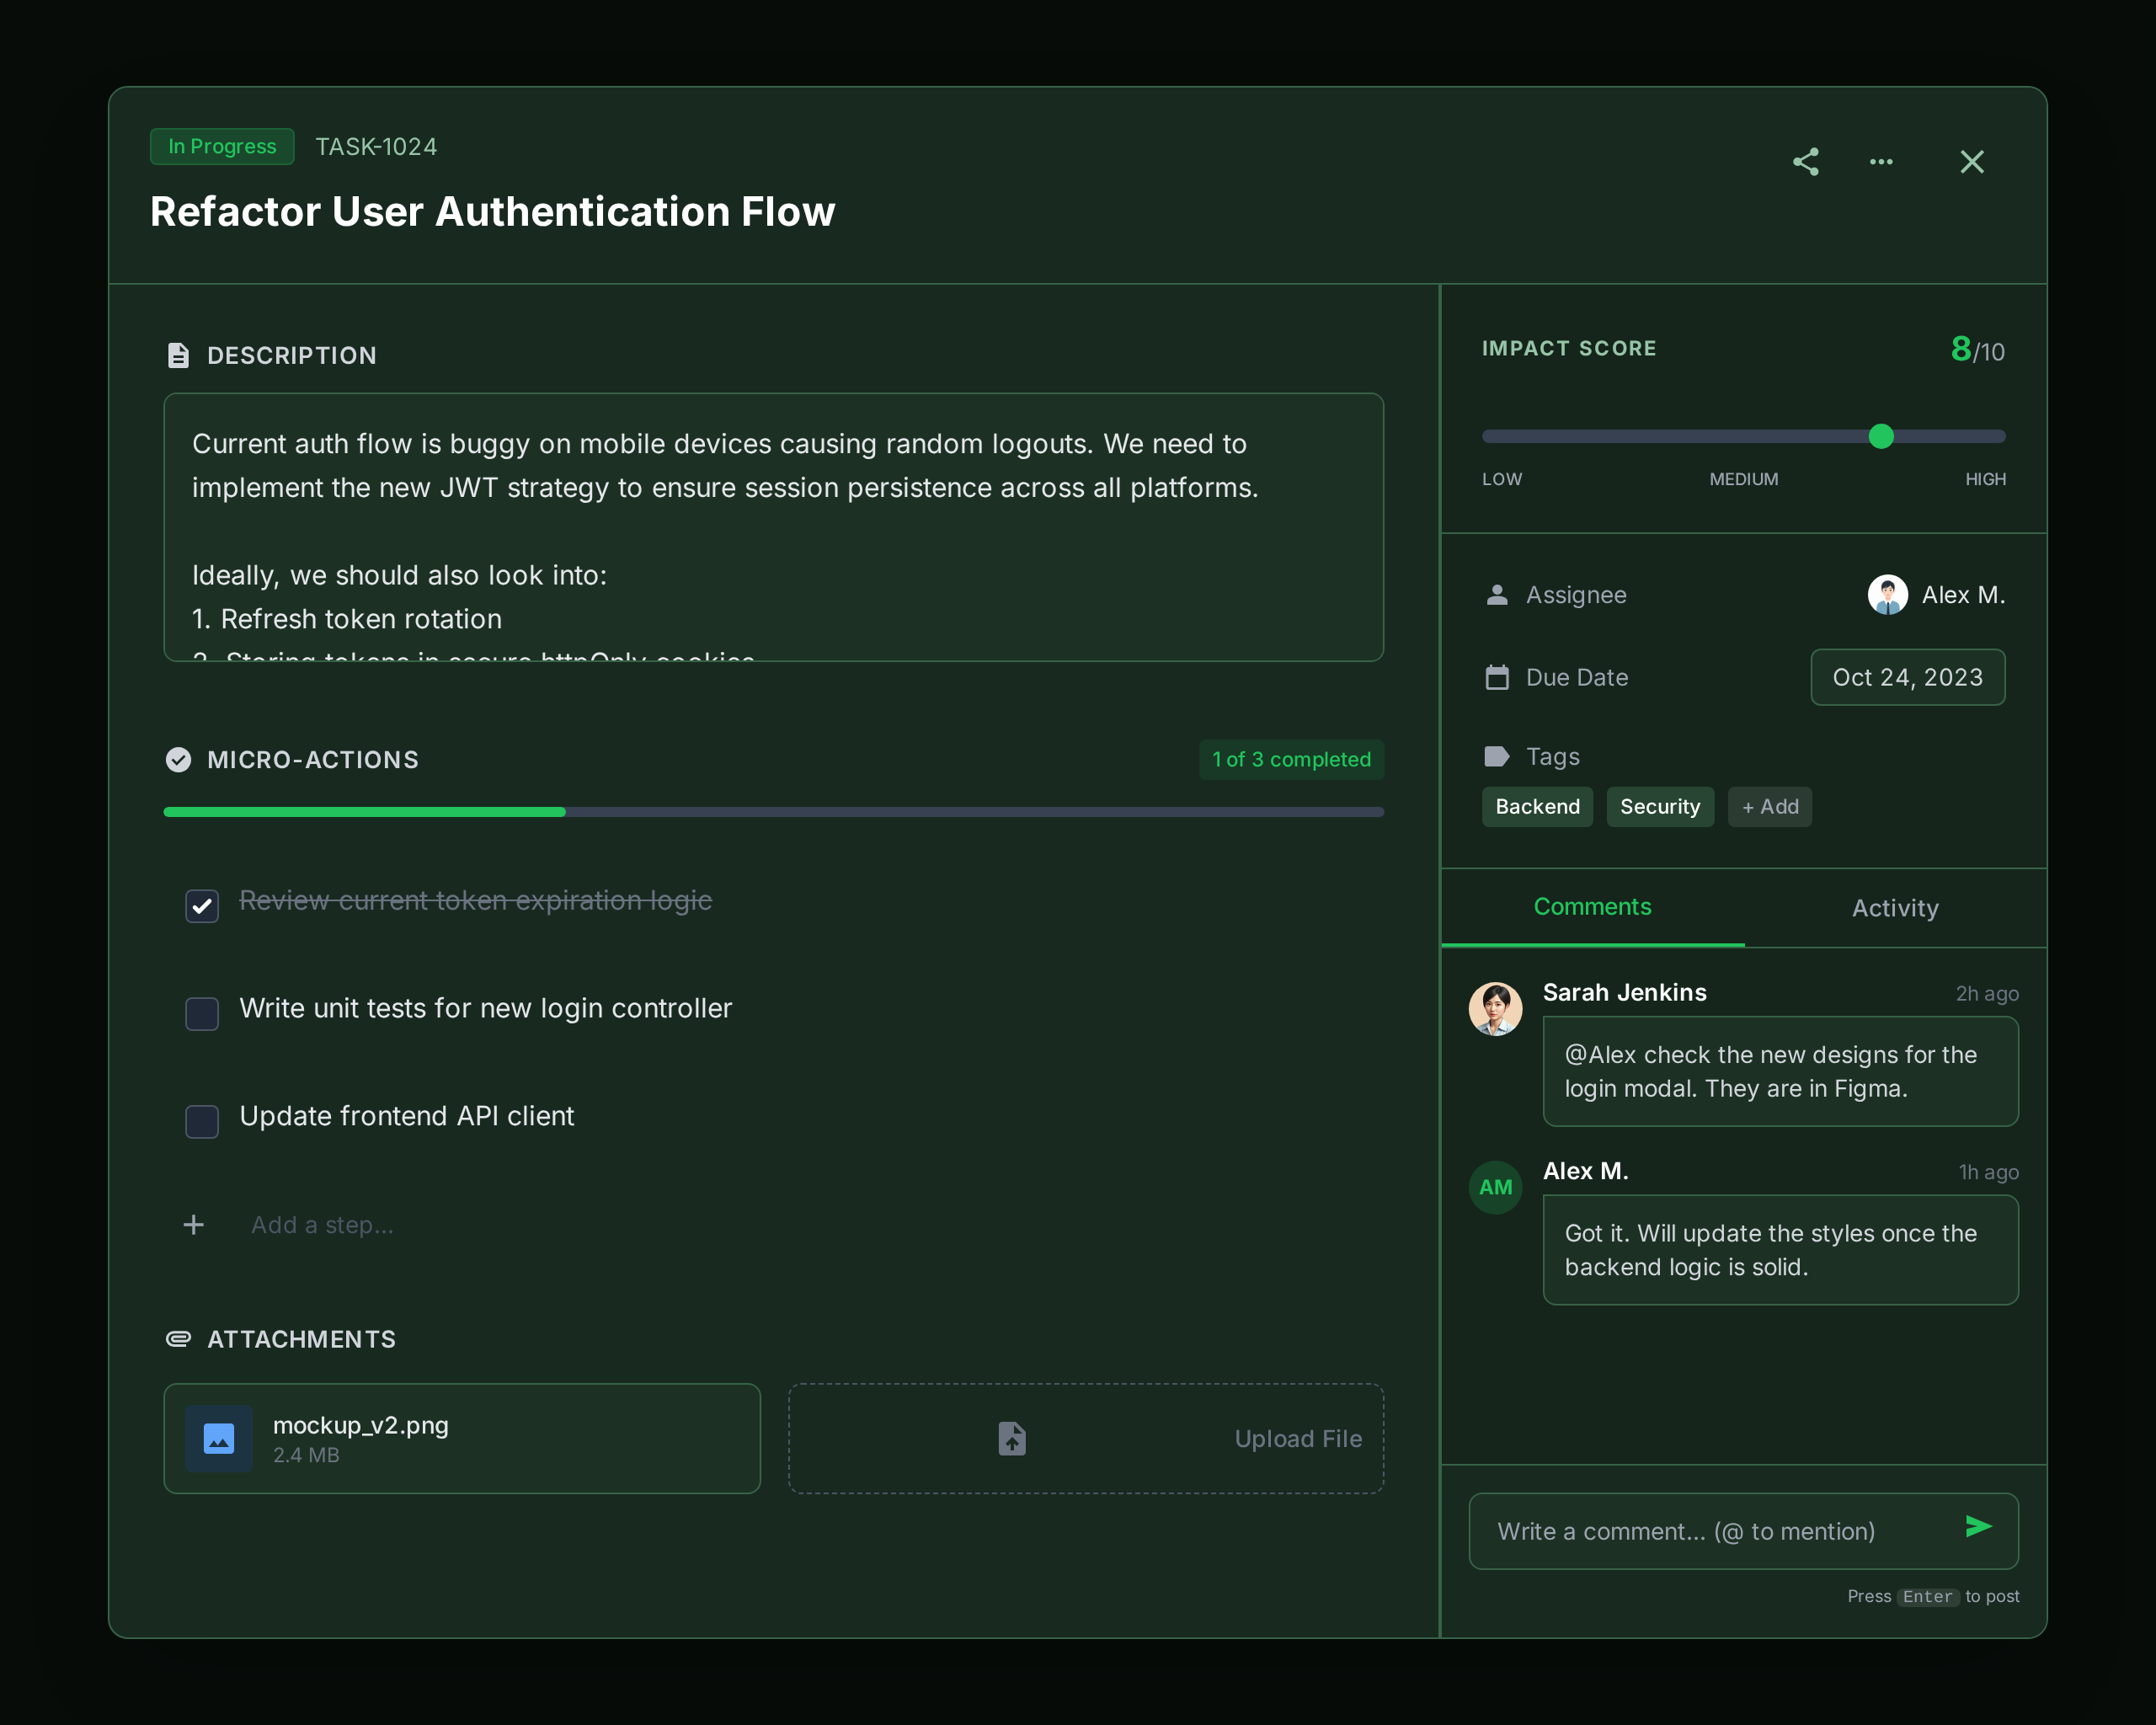Viewport: 2156px width, 1725px height.
Task: Click the + Add tag button
Action: click(x=1770, y=807)
